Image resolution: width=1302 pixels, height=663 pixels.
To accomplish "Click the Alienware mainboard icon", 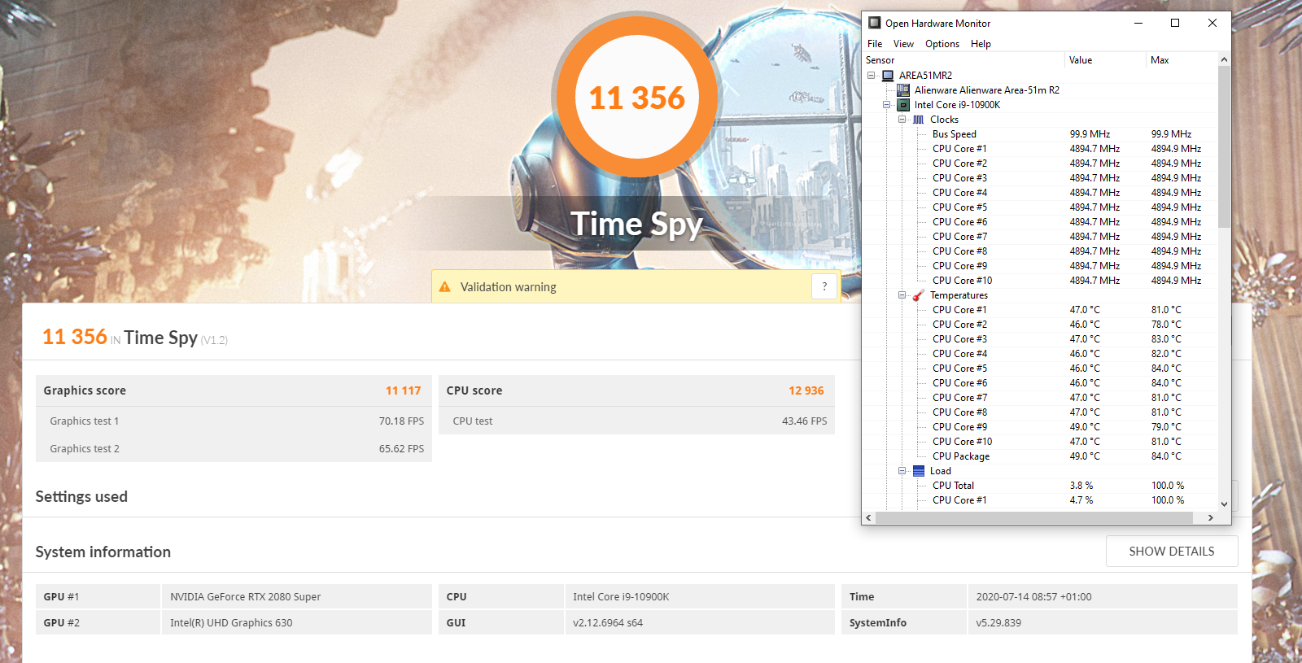I will tap(903, 90).
